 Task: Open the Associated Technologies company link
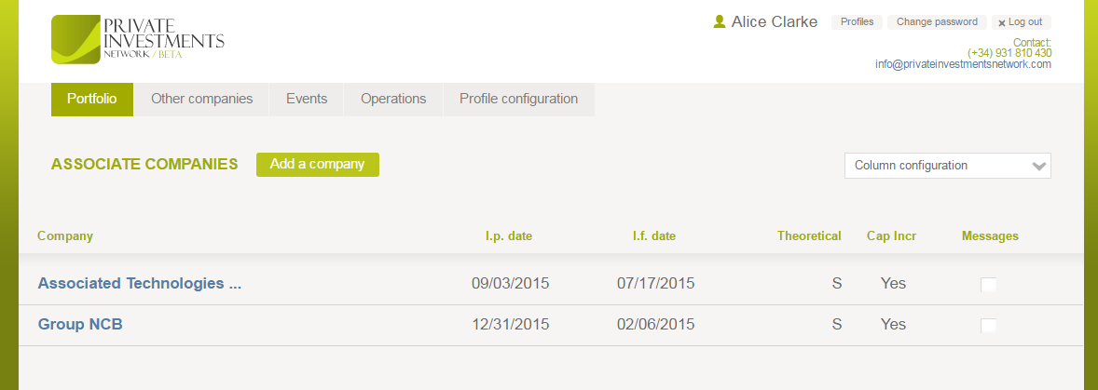tap(139, 283)
